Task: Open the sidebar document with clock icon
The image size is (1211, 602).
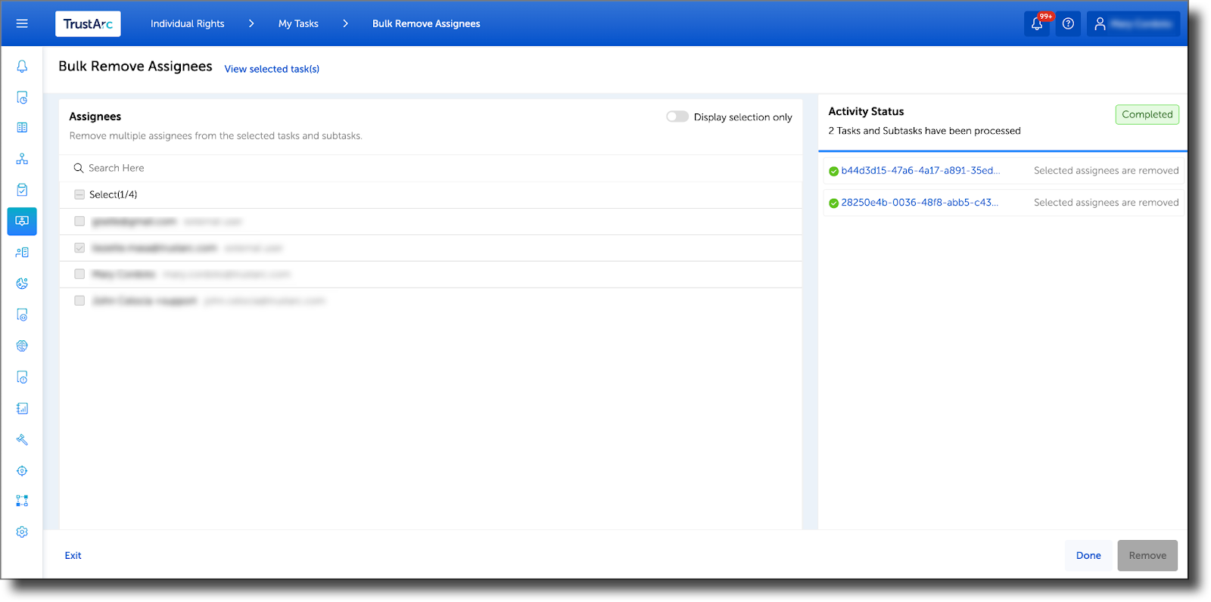Action: point(22,98)
